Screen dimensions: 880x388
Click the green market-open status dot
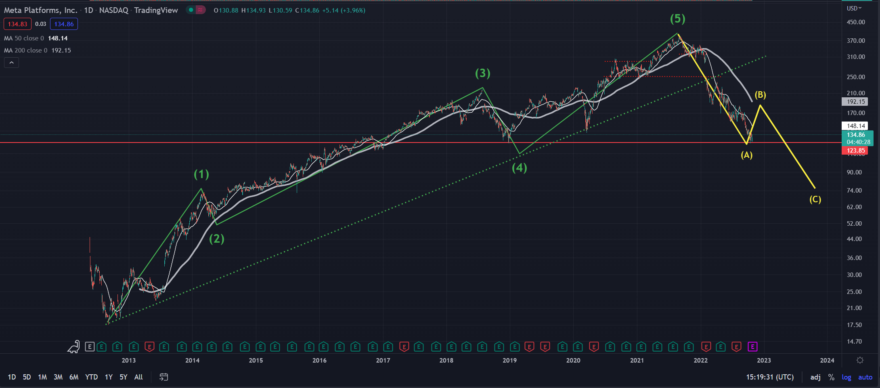coord(191,10)
